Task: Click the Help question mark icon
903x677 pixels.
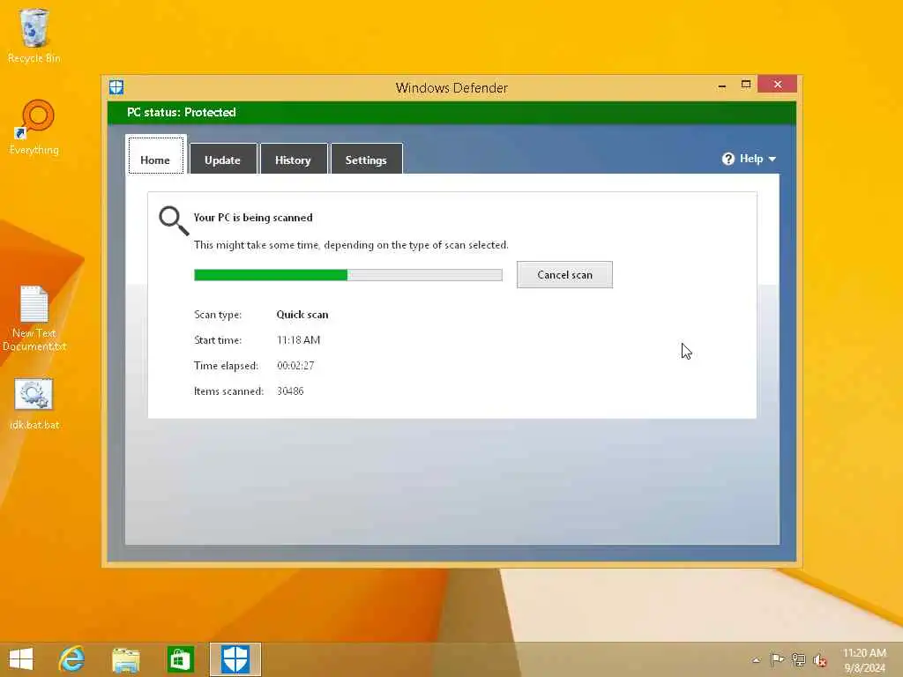Action: [728, 159]
